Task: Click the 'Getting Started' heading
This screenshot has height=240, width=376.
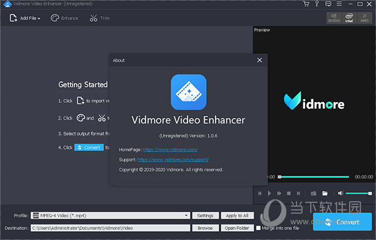Action: [83, 85]
